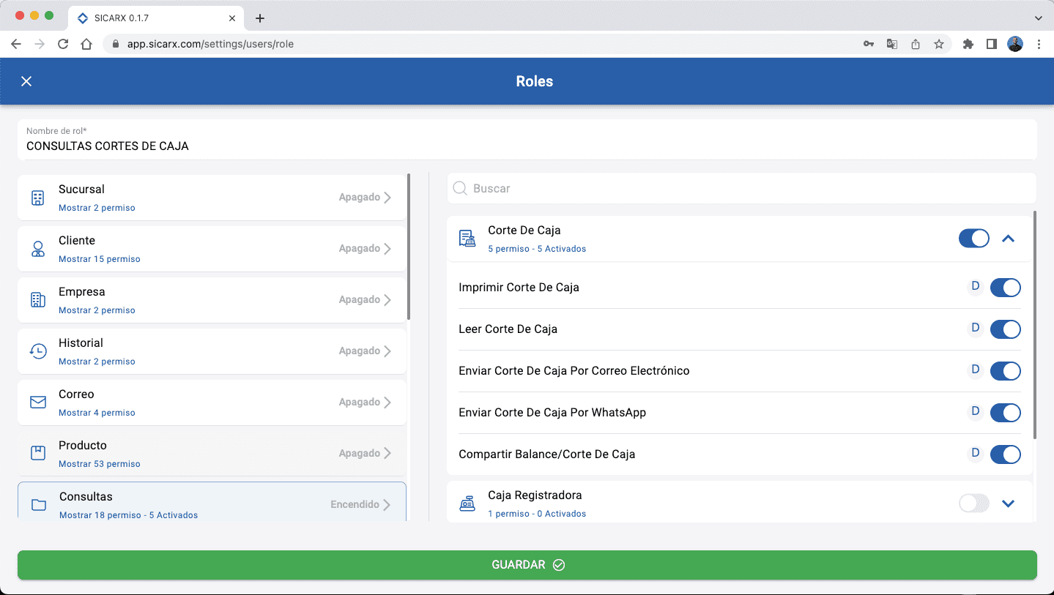Click the Cliente person icon

tap(38, 249)
